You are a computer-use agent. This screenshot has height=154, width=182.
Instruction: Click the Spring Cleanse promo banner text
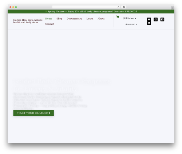tap(91, 12)
